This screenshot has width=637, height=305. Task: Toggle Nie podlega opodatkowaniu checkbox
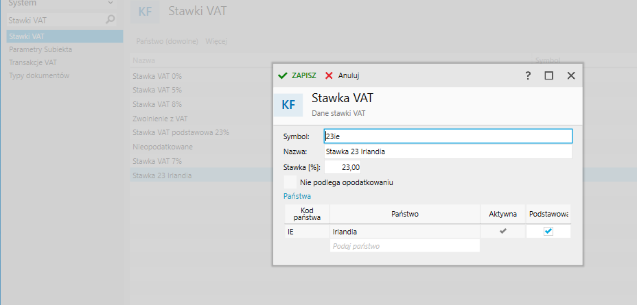290,182
